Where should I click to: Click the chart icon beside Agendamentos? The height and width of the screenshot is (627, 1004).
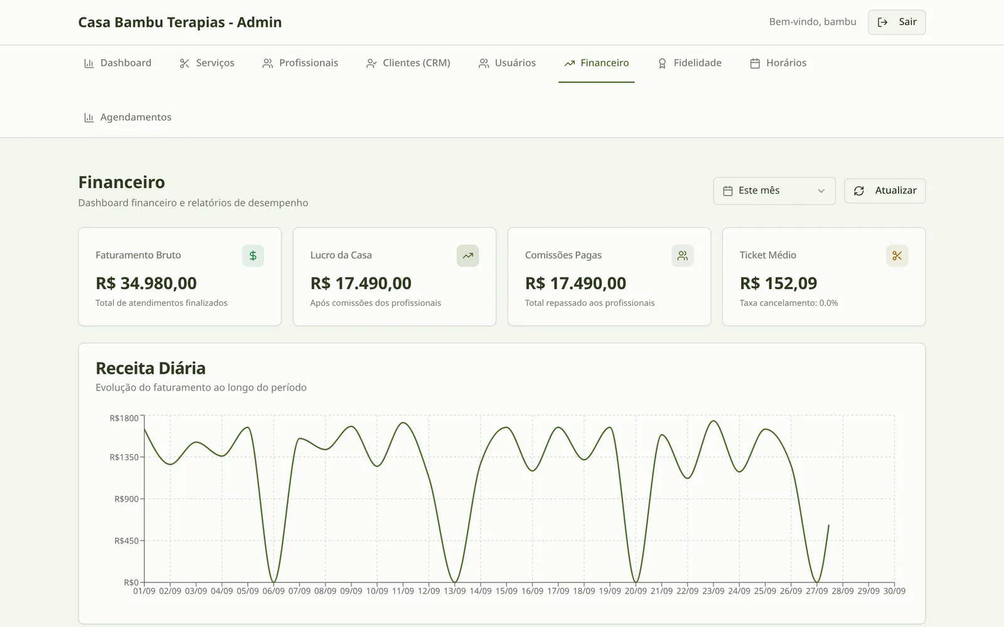pyautogui.click(x=89, y=118)
